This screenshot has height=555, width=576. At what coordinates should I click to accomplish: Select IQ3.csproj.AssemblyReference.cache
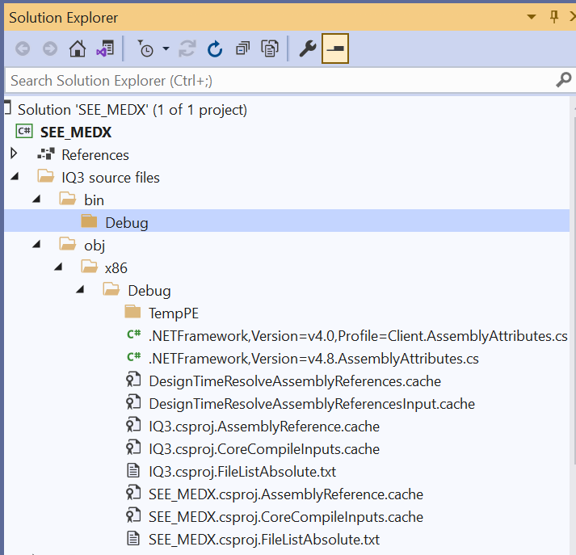[264, 427]
